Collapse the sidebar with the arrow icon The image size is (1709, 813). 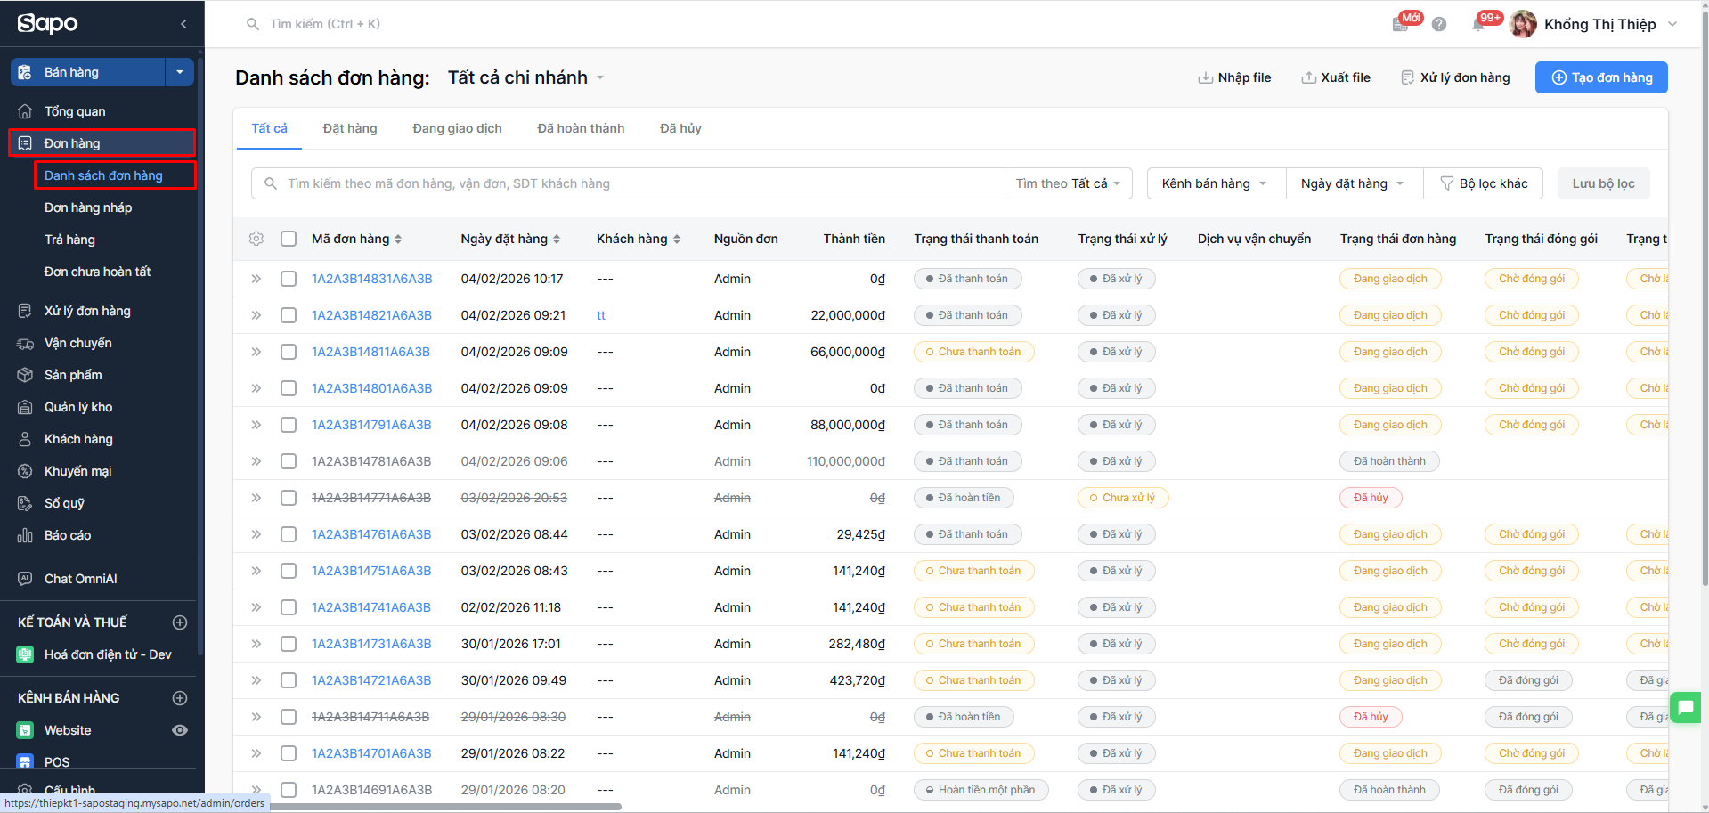(x=183, y=24)
